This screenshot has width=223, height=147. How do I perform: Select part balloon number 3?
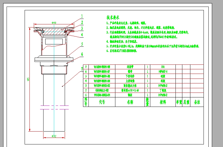(x=82, y=28)
